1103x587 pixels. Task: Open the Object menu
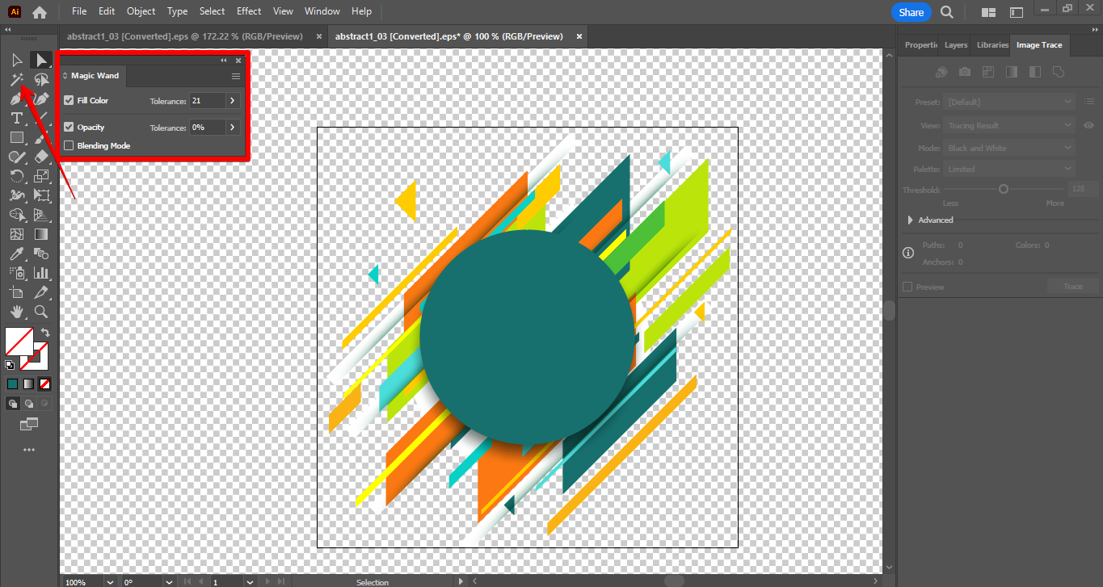tap(141, 11)
